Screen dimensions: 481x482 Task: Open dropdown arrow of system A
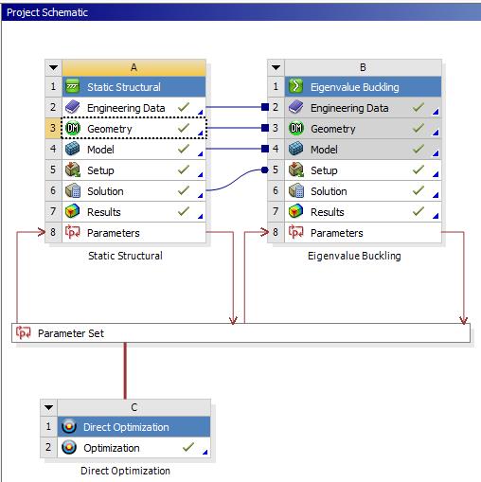pyautogui.click(x=54, y=67)
